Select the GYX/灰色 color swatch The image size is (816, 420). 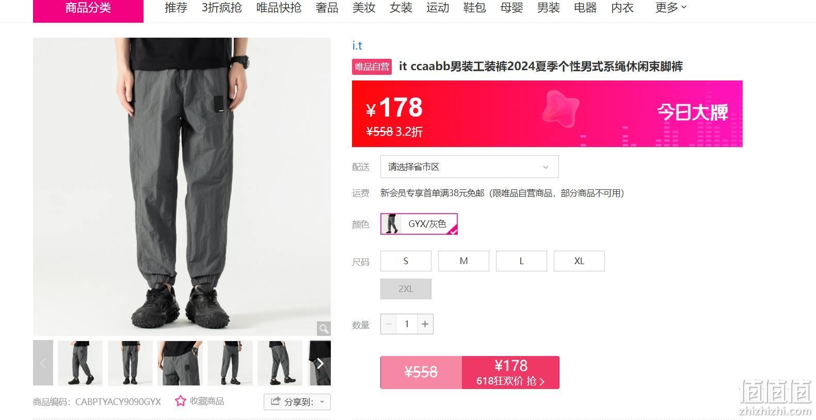(419, 224)
